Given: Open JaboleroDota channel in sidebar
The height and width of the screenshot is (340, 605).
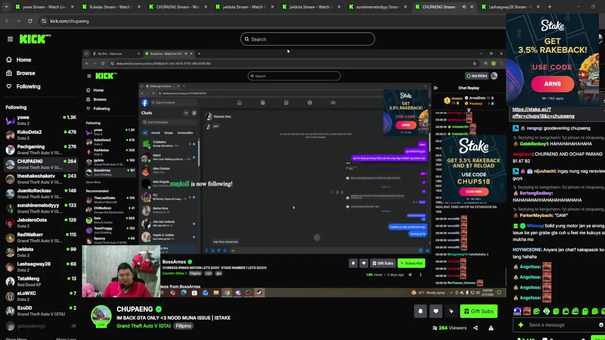Looking at the screenshot, I should pos(41,222).
